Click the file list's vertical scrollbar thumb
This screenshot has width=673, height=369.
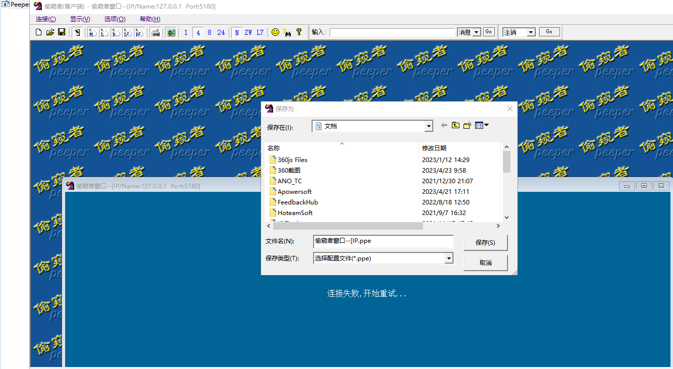coord(507,162)
